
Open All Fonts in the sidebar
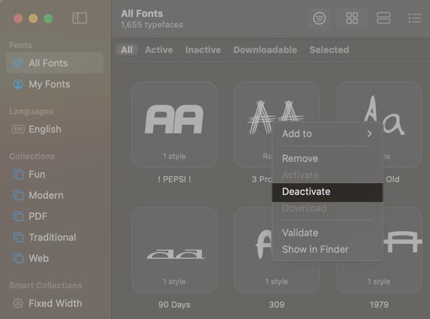55,63
